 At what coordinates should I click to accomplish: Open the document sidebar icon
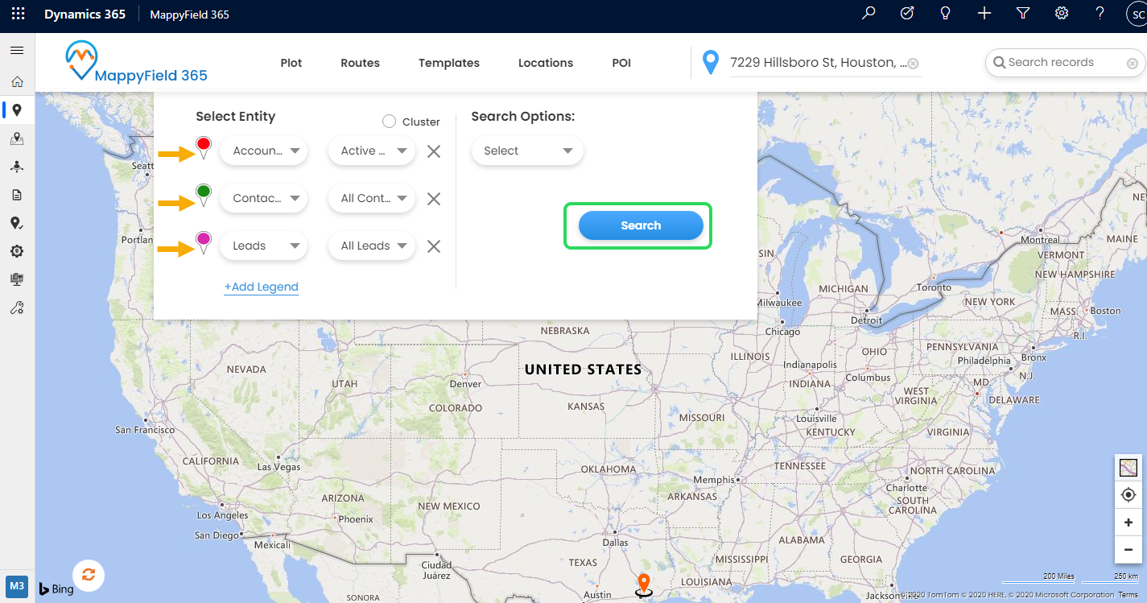pyautogui.click(x=17, y=195)
